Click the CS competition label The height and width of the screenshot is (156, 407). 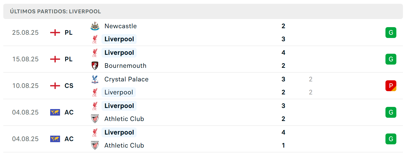pyautogui.click(x=69, y=86)
